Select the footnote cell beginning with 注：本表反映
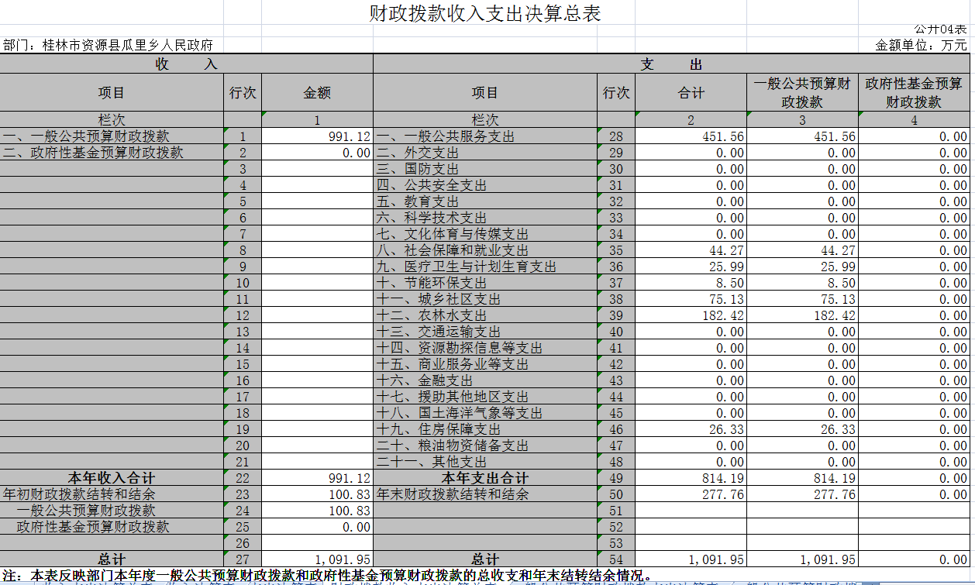The width and height of the screenshot is (975, 585). [x=326, y=576]
